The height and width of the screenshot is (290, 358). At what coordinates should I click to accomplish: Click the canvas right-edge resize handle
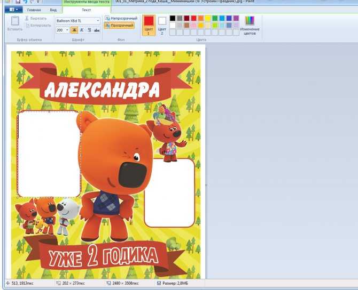(x=206, y=186)
